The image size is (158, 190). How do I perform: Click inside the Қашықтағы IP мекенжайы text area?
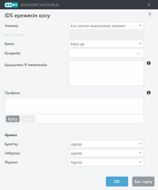tap(106, 73)
